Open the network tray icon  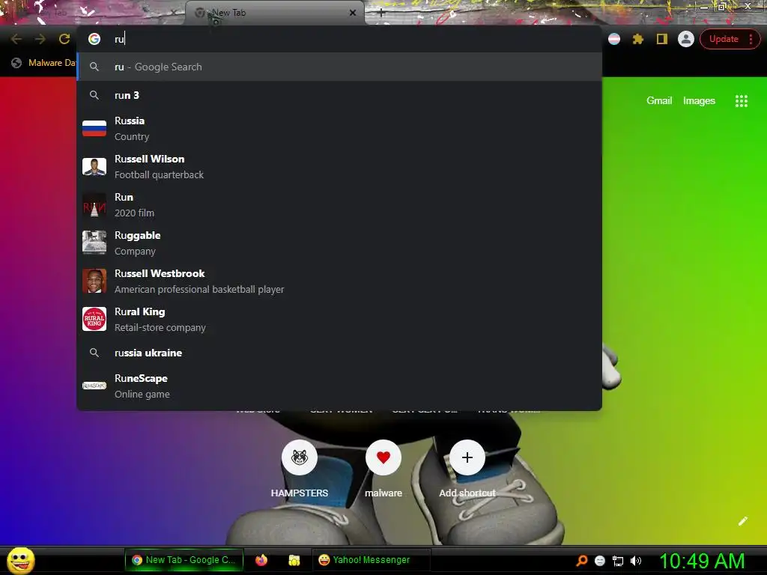coord(618,561)
